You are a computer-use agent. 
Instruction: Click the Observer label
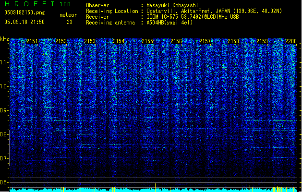(97, 5)
